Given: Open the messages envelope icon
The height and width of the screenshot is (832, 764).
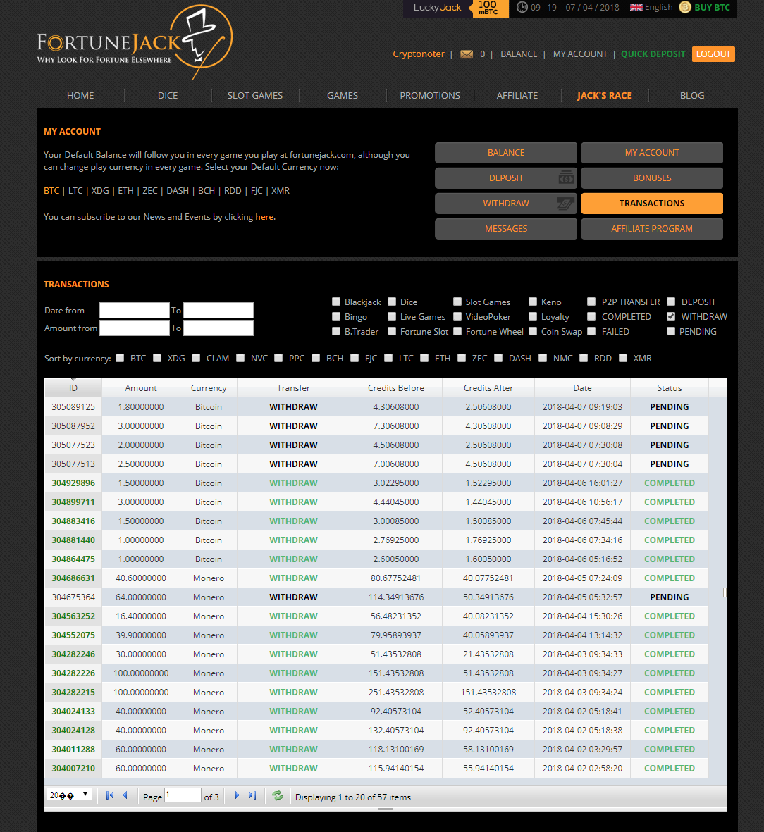Looking at the screenshot, I should [x=466, y=54].
